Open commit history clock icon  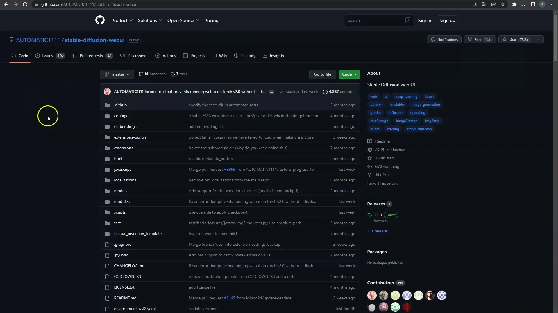pyautogui.click(x=325, y=92)
